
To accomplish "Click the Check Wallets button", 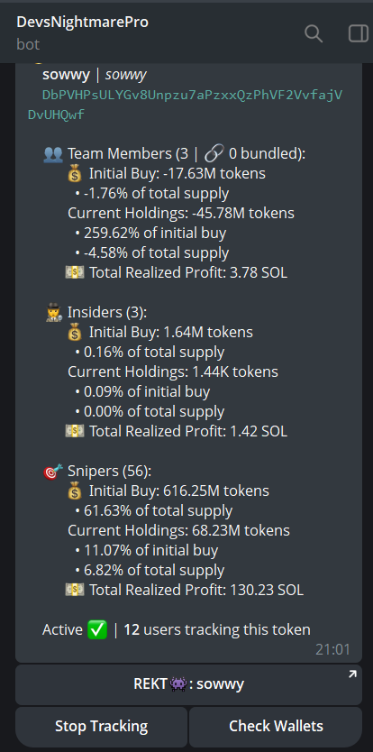I will coord(276,726).
